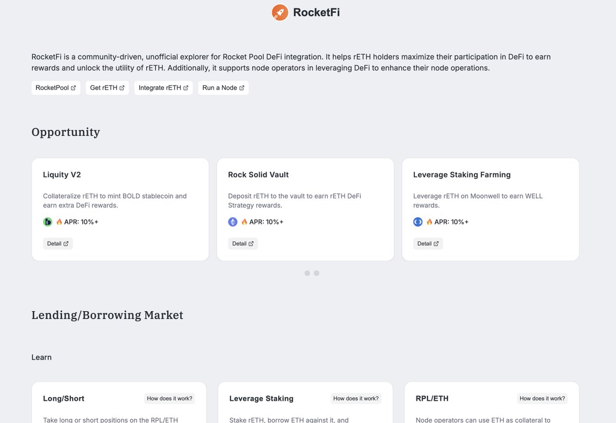Select the second carousel pagination dot
Image resolution: width=616 pixels, height=423 pixels.
[x=316, y=273]
